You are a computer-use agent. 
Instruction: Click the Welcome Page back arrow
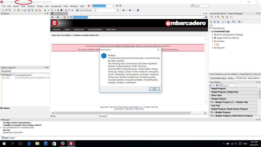click(x=52, y=17)
